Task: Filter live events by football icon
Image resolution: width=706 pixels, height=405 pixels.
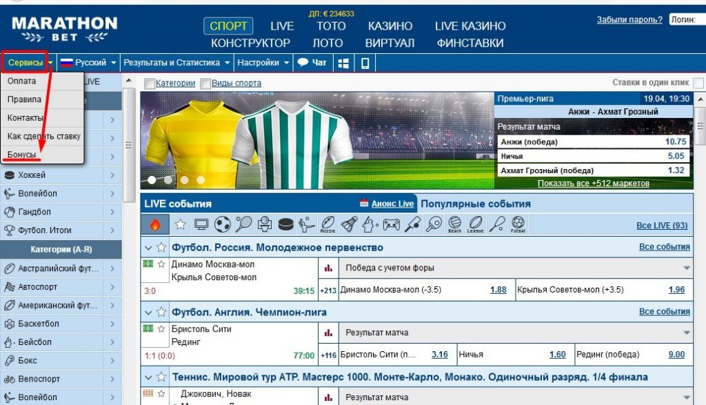Action: click(223, 224)
